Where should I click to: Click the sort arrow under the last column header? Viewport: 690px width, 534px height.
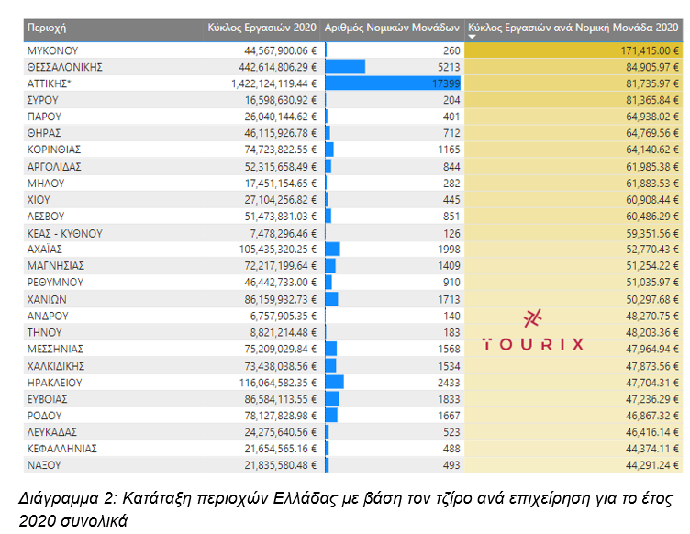473,38
